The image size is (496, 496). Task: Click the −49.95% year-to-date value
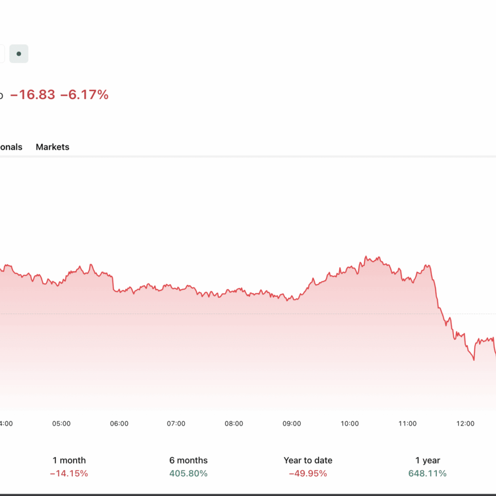tap(308, 474)
